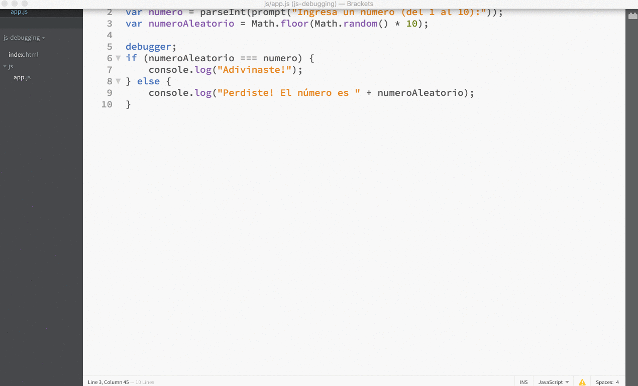Image resolution: width=638 pixels, height=386 pixels.
Task: Click line number 3 in the gutter
Action: point(110,24)
